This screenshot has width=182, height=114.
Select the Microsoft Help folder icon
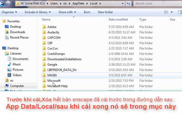point(44,86)
